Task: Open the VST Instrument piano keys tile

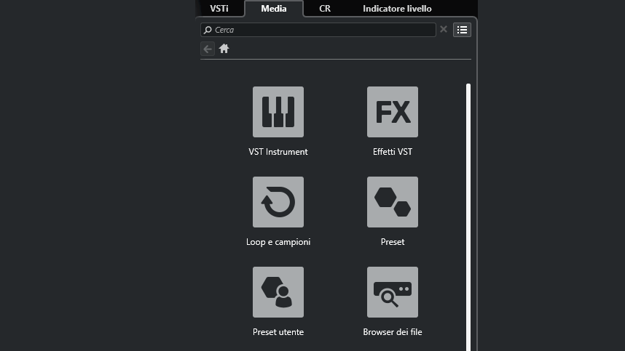Action: pyautogui.click(x=278, y=112)
